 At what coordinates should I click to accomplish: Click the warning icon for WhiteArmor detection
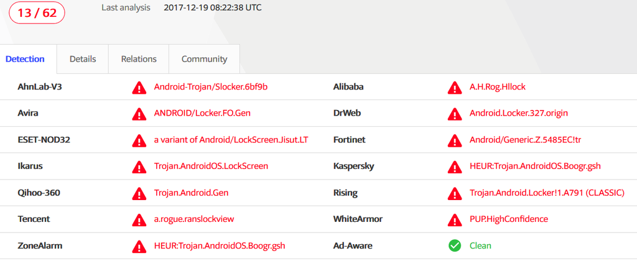[455, 219]
